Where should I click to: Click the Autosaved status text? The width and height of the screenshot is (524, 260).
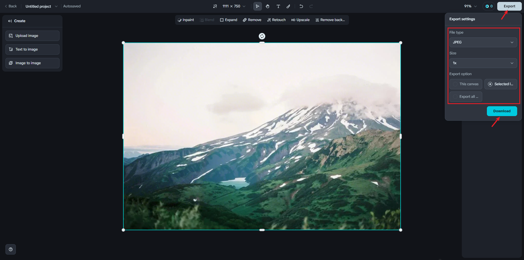72,6
